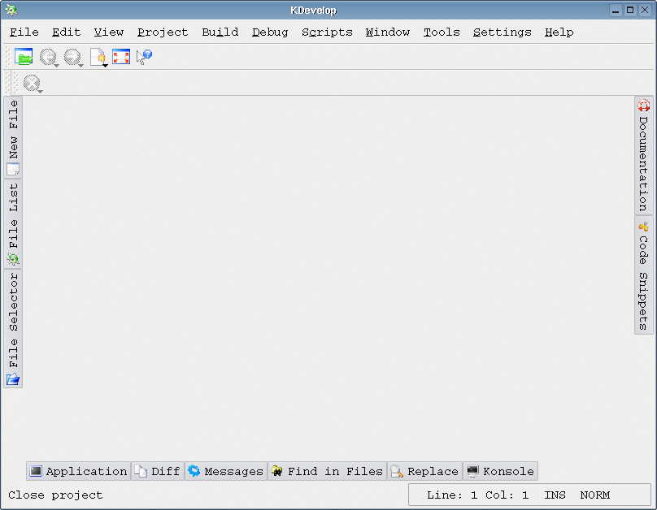Close the KDevelop window

645,11
